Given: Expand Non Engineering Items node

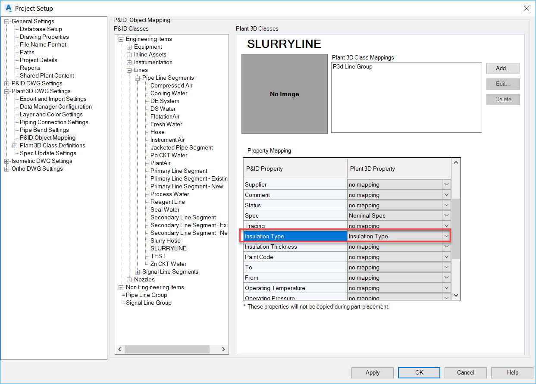Looking at the screenshot, I should 121,287.
